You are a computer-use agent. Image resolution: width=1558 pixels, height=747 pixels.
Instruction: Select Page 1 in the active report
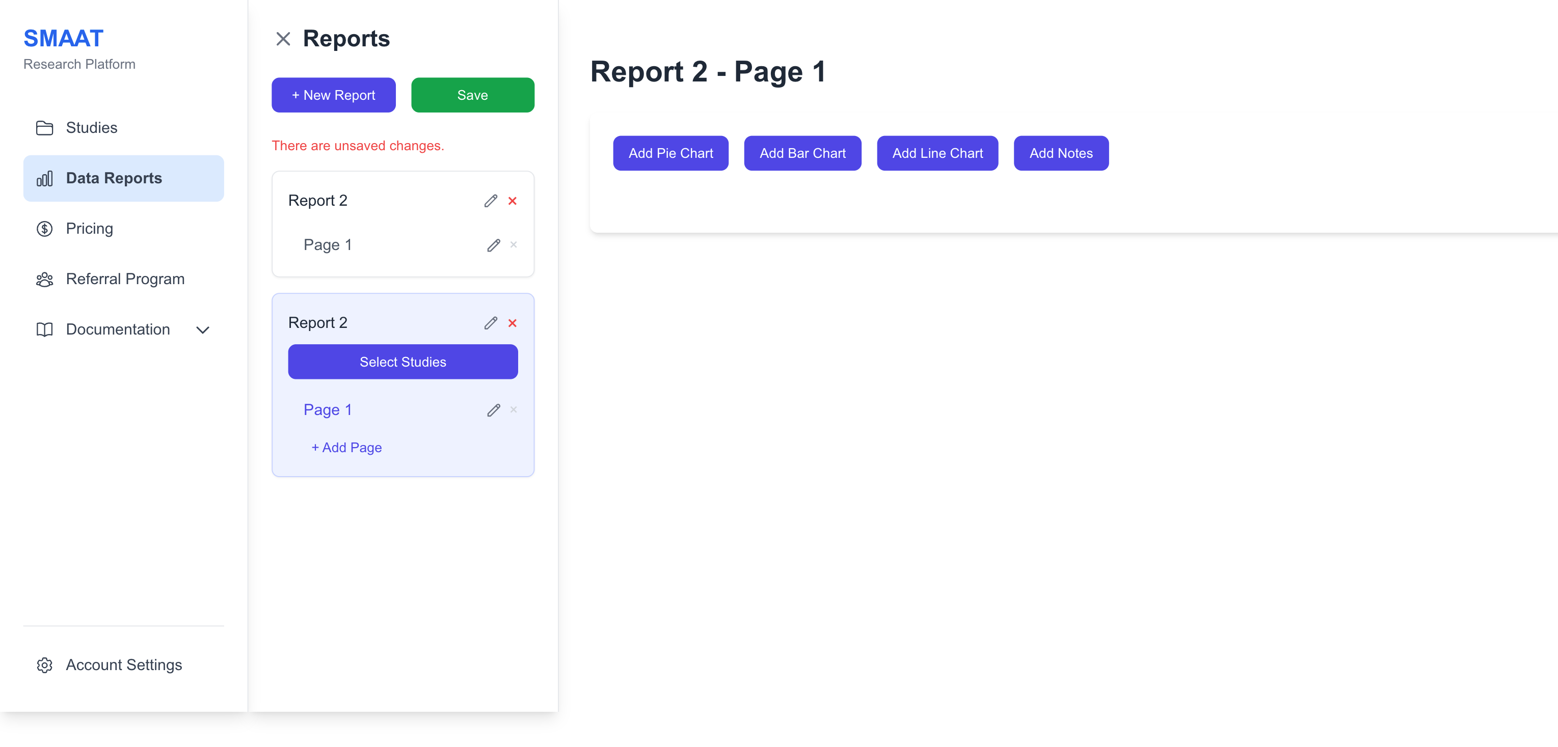(328, 409)
